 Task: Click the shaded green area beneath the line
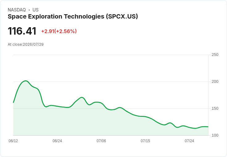pos(111,125)
